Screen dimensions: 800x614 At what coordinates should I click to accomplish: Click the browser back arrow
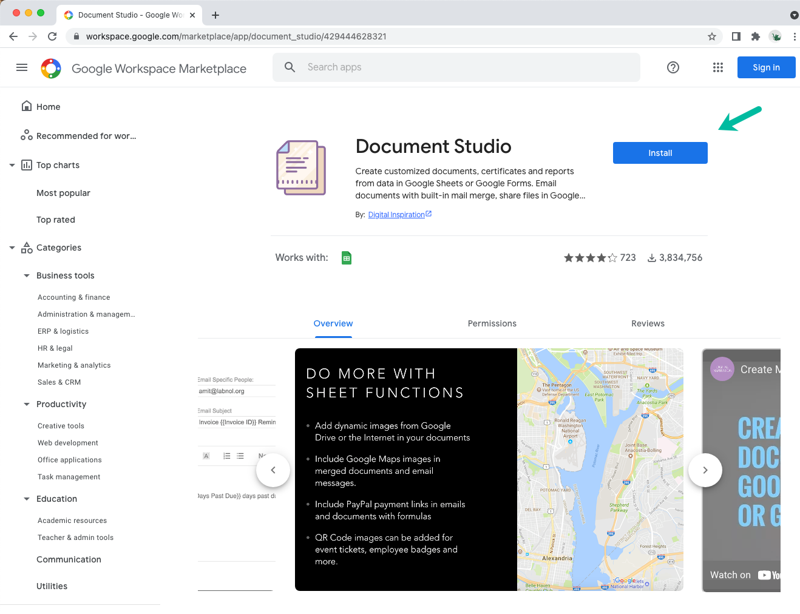click(13, 36)
